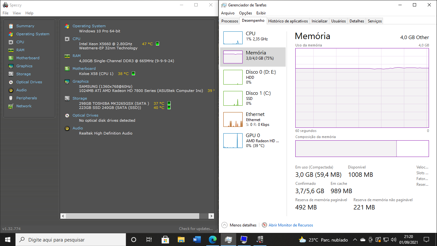Viewport: 437px width, 246px height.
Task: Select Disco 0 (D: E:) performance item
Action: [253, 77]
